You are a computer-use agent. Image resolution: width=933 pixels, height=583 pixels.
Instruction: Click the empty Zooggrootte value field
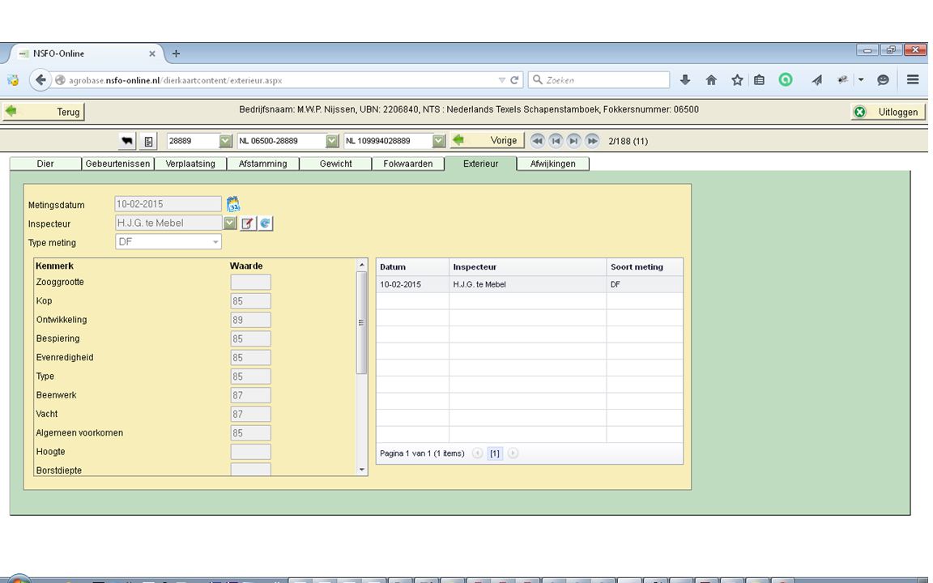[250, 282]
